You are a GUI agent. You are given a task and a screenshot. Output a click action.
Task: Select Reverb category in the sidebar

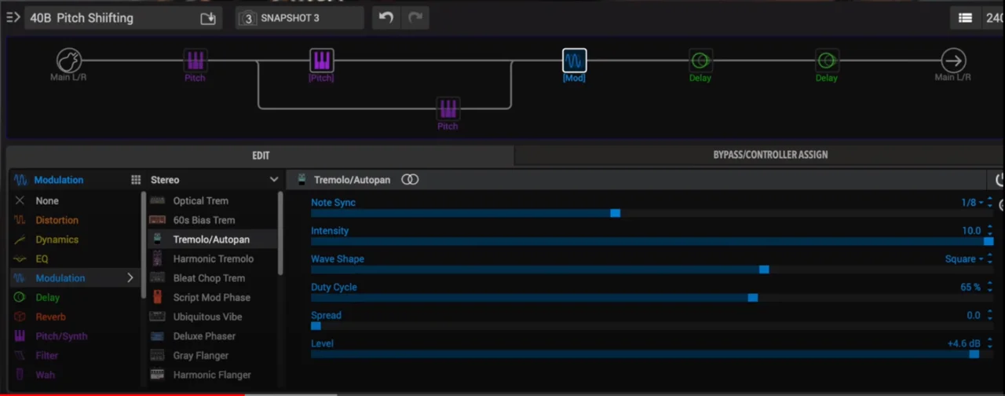point(50,317)
